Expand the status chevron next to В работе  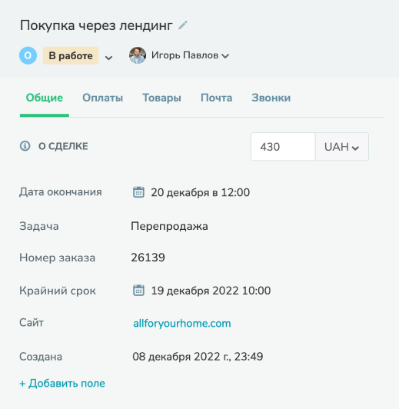tap(108, 58)
